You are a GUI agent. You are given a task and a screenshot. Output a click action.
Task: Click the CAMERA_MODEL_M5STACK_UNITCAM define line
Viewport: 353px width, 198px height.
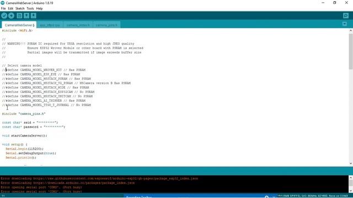47,96
